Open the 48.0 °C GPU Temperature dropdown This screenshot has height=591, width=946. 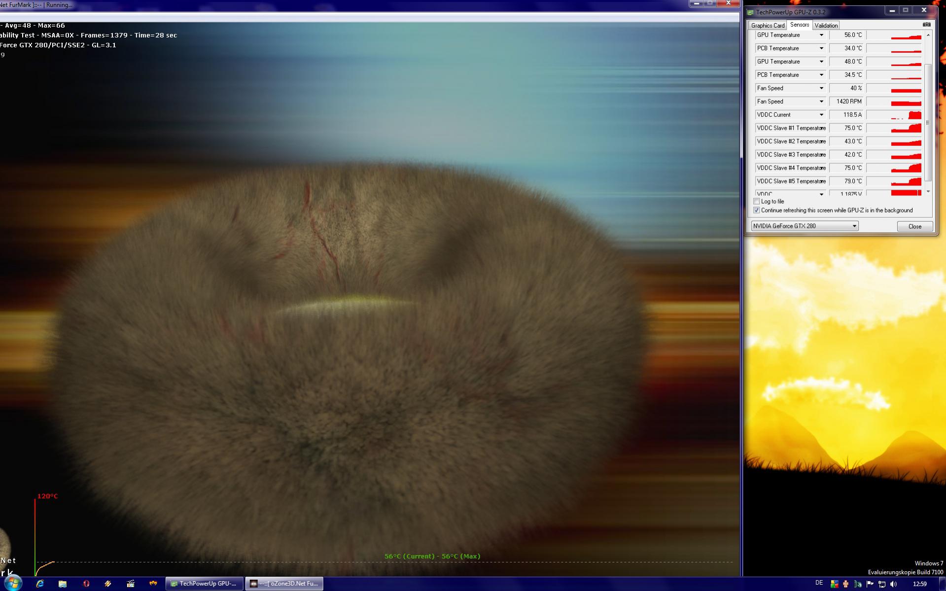coord(821,62)
